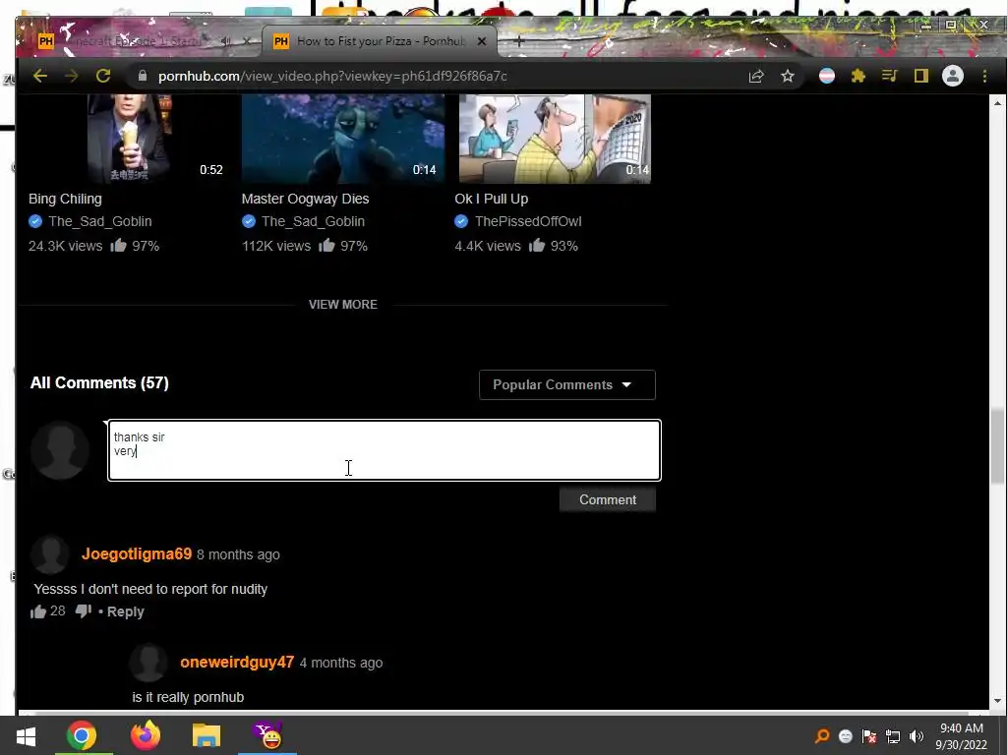This screenshot has width=1007, height=755.
Task: Open the Ok I Pull Up thumbnail
Action: click(x=555, y=139)
